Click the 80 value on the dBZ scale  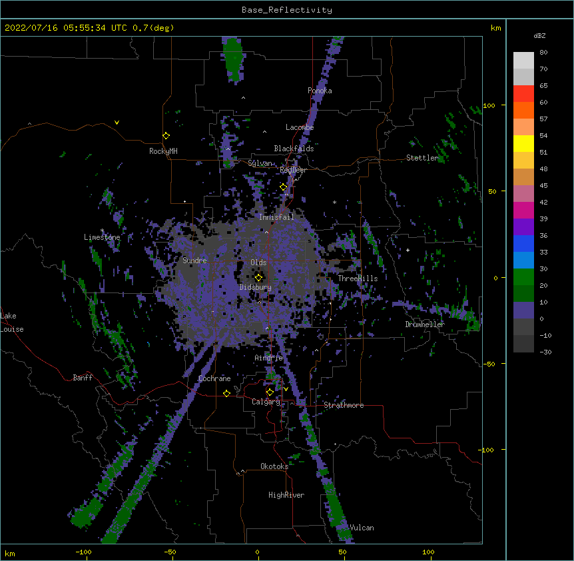(x=543, y=53)
